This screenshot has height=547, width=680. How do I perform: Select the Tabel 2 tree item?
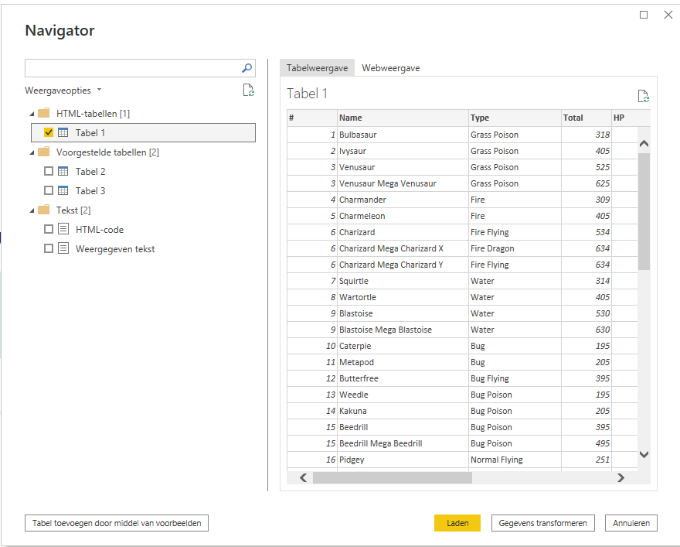click(x=90, y=171)
